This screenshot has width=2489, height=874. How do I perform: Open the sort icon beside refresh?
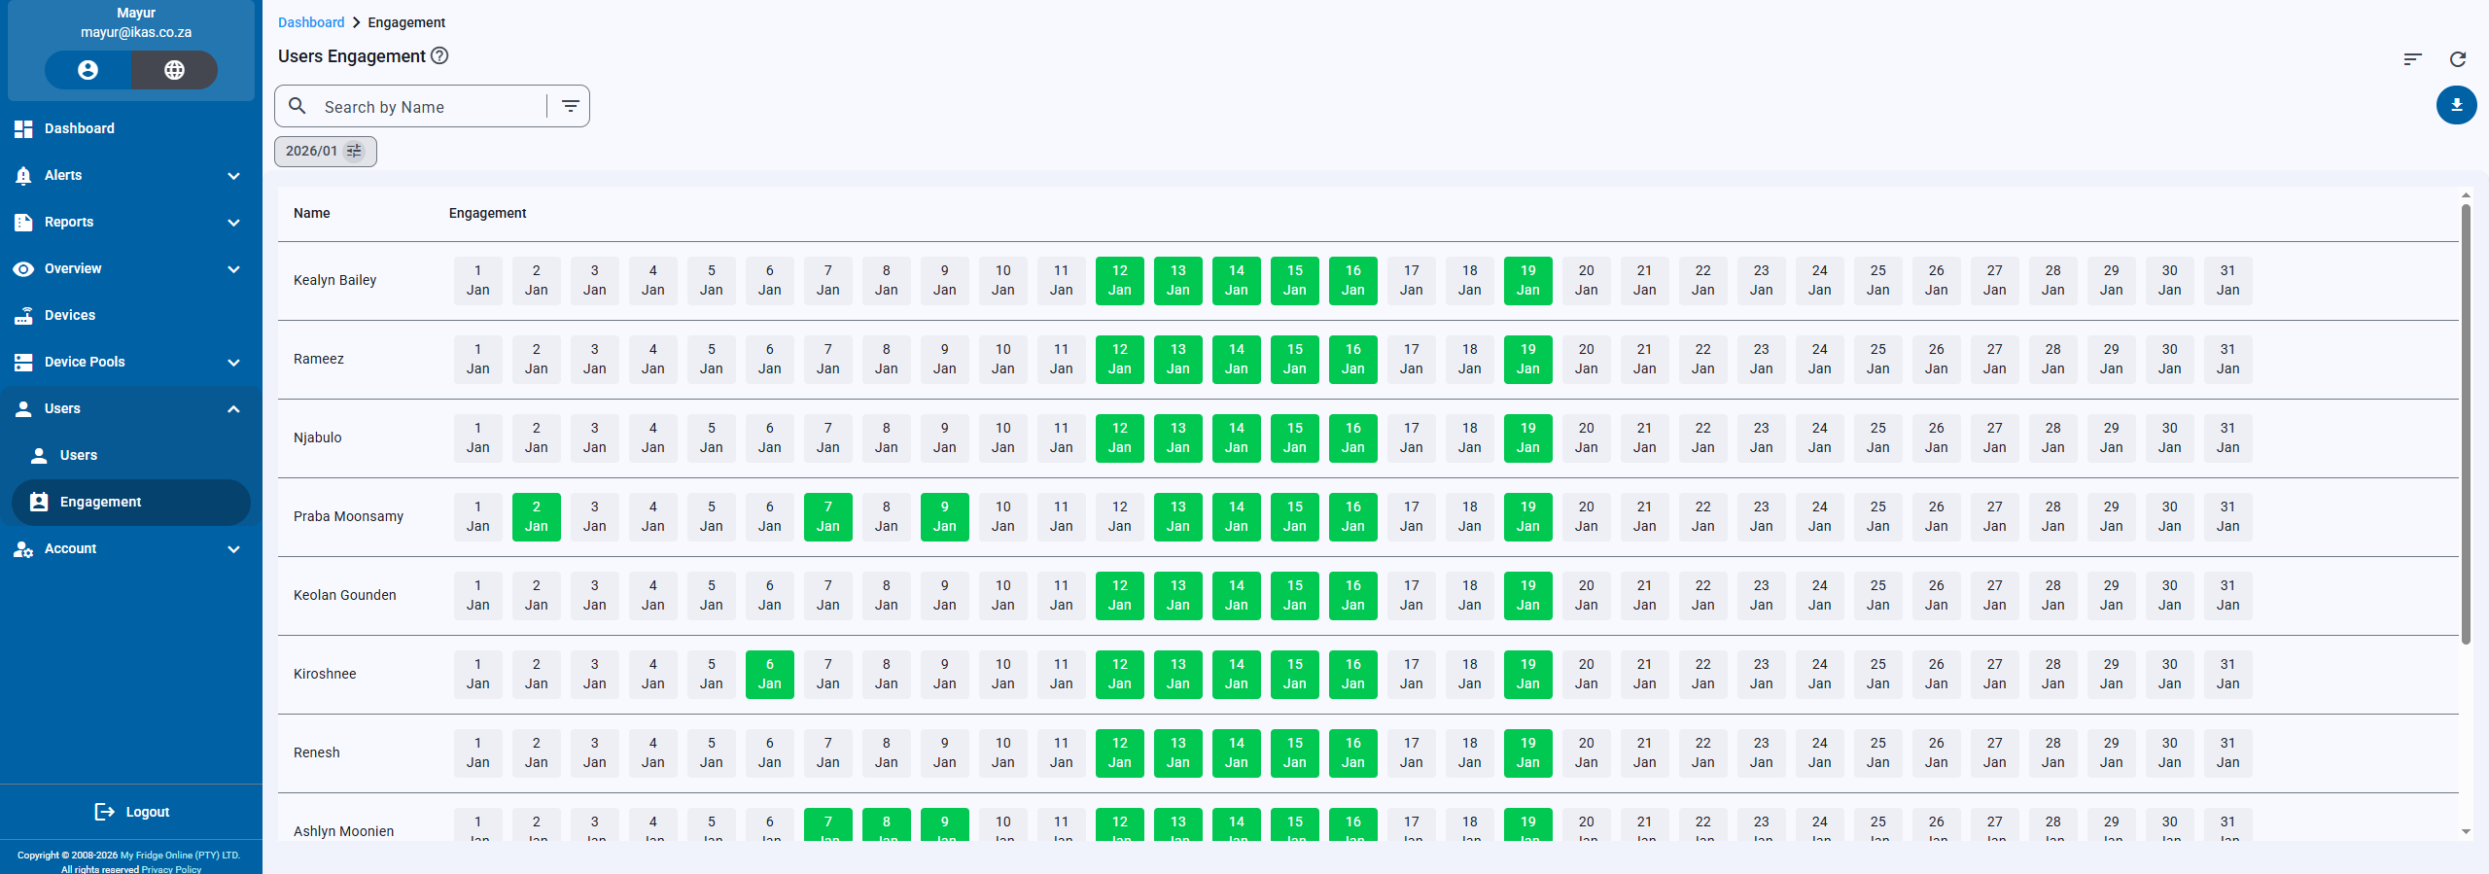coord(2412,59)
